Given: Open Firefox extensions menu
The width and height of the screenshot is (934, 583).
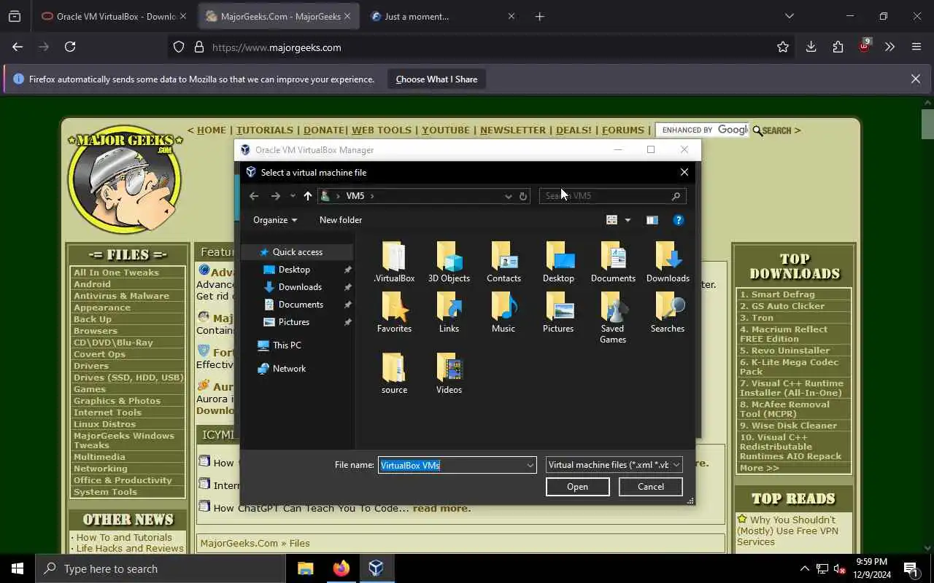Looking at the screenshot, I should coord(838,47).
